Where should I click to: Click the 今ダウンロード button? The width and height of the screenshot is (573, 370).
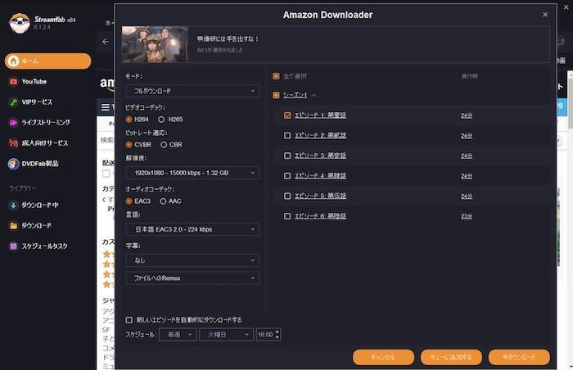pos(519,357)
